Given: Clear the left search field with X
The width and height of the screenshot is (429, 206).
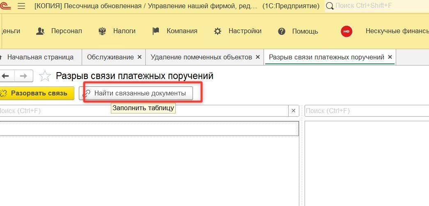Looking at the screenshot, I should pyautogui.click(x=294, y=111).
